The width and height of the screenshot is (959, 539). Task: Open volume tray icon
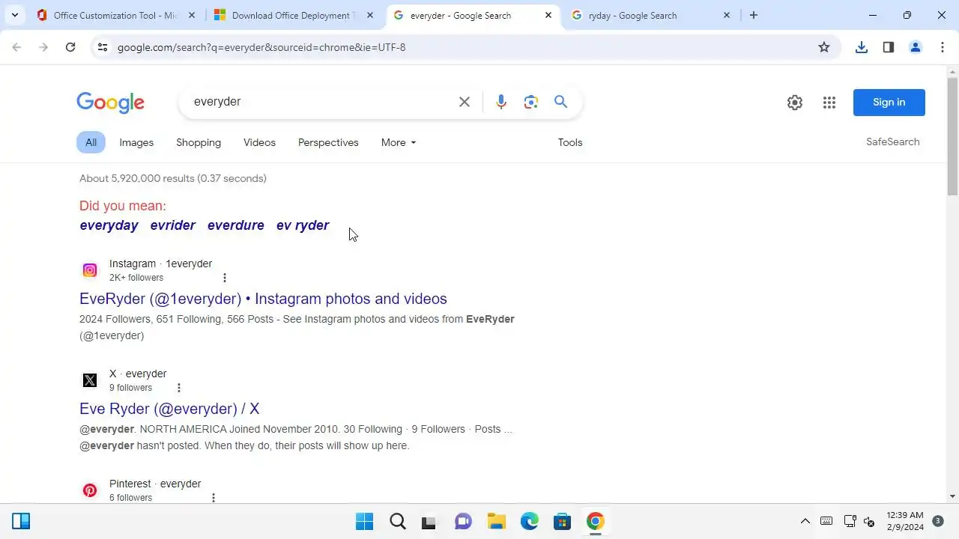click(869, 522)
